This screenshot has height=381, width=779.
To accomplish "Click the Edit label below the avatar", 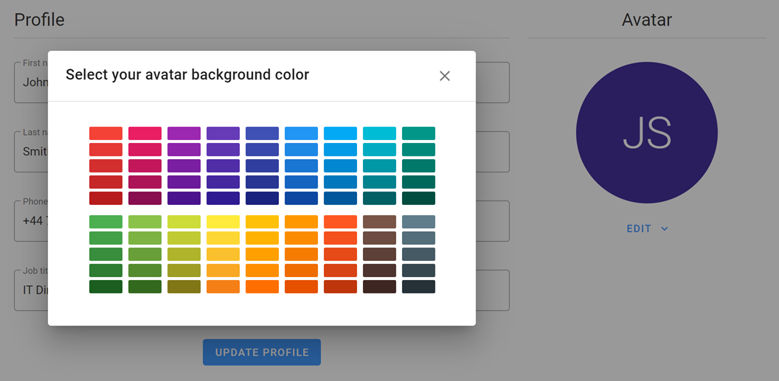I will [639, 229].
